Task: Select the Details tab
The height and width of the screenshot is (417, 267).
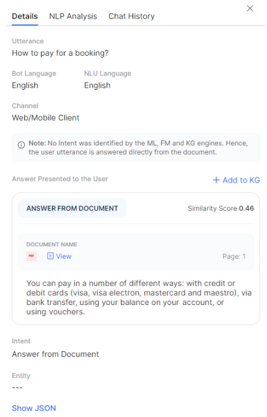Action: [x=25, y=16]
